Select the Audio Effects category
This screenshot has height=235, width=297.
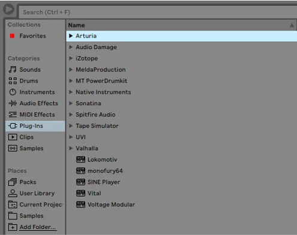tap(39, 103)
